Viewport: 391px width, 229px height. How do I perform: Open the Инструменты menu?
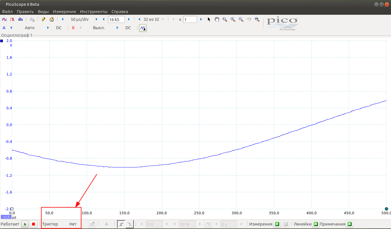pyautogui.click(x=94, y=12)
